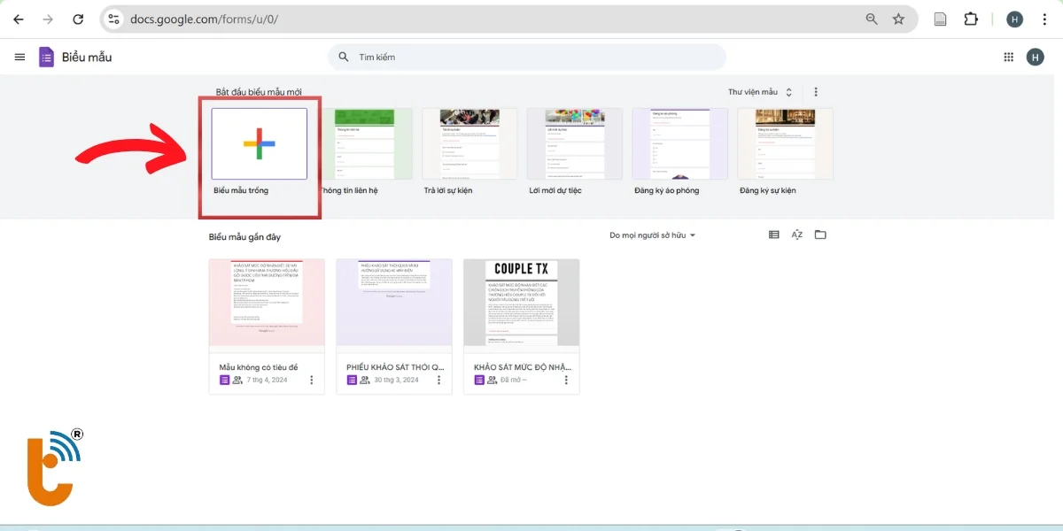This screenshot has width=1063, height=531.
Task: Open more options beside Thư viện mẫu
Action: pyautogui.click(x=816, y=92)
